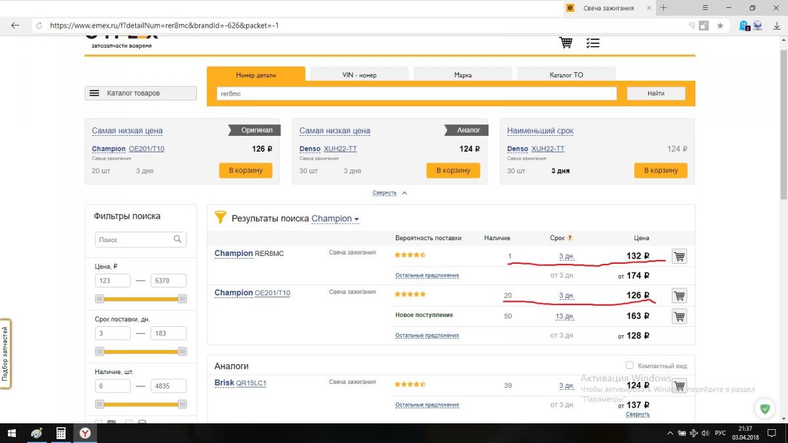Screen dimensions: 788x443
Task: Open the Самая низкая цена Оригинал heading link
Action: coord(127,131)
